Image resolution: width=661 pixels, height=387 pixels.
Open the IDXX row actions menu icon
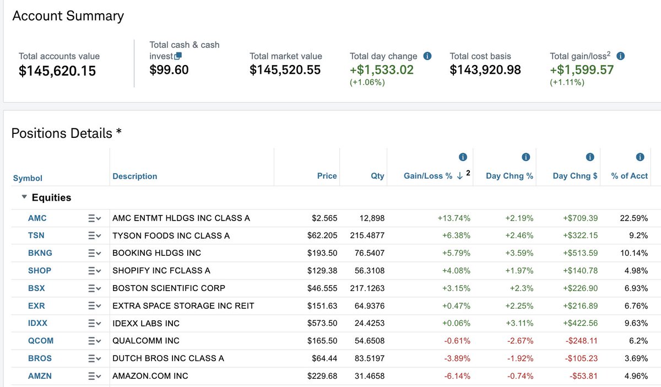pyautogui.click(x=94, y=324)
